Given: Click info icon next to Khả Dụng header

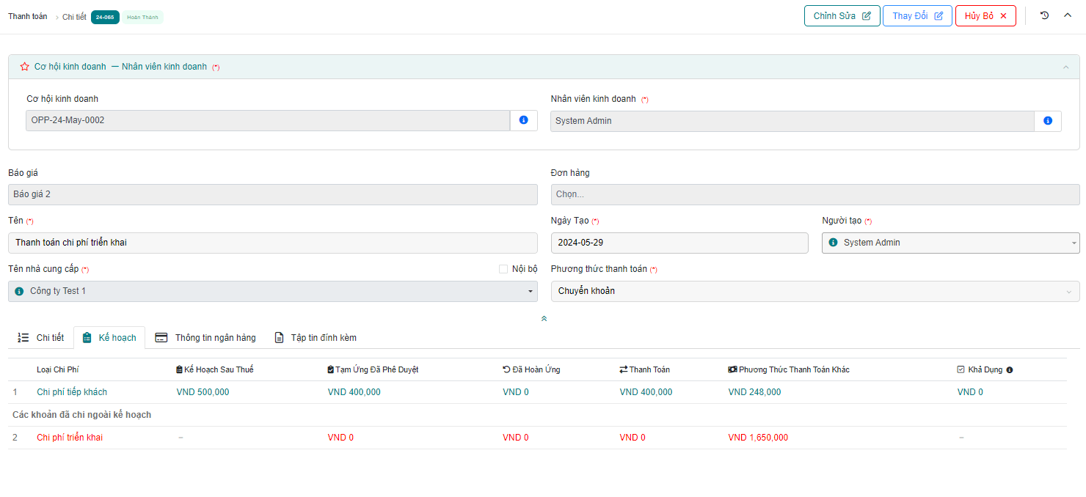Looking at the screenshot, I should (x=1010, y=370).
